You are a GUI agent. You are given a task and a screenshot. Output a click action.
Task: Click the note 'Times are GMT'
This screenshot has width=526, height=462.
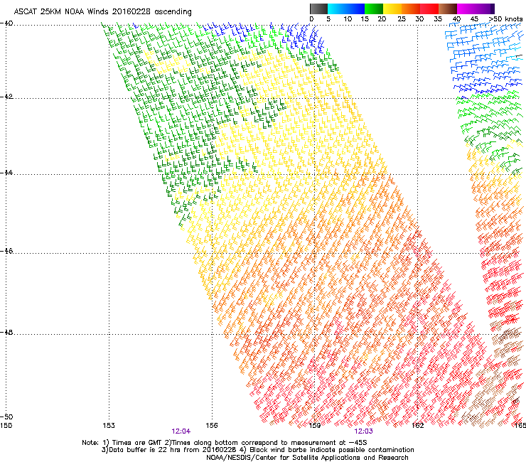(138, 443)
